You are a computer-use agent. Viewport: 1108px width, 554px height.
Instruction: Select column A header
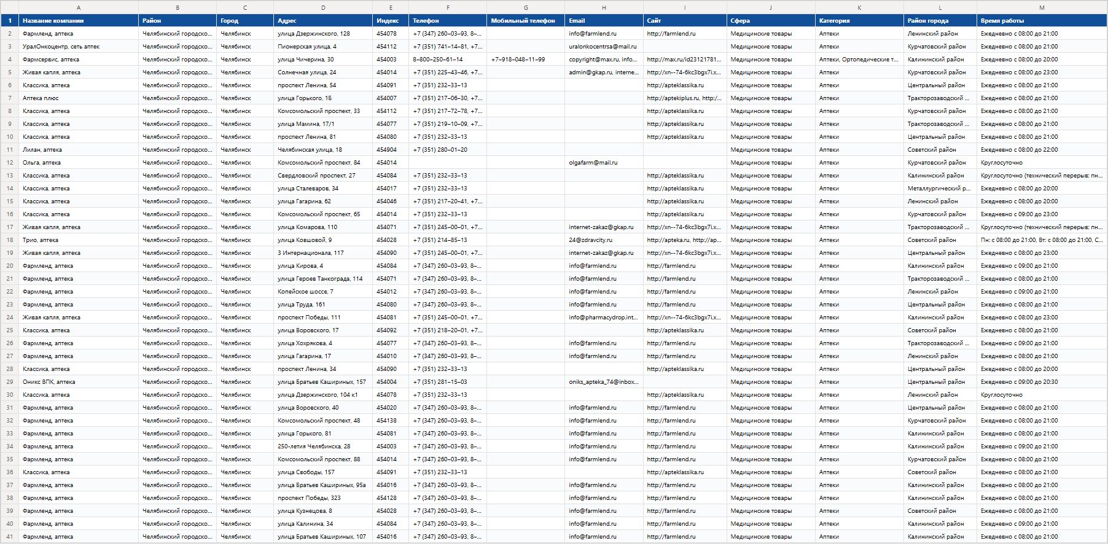(x=79, y=7)
